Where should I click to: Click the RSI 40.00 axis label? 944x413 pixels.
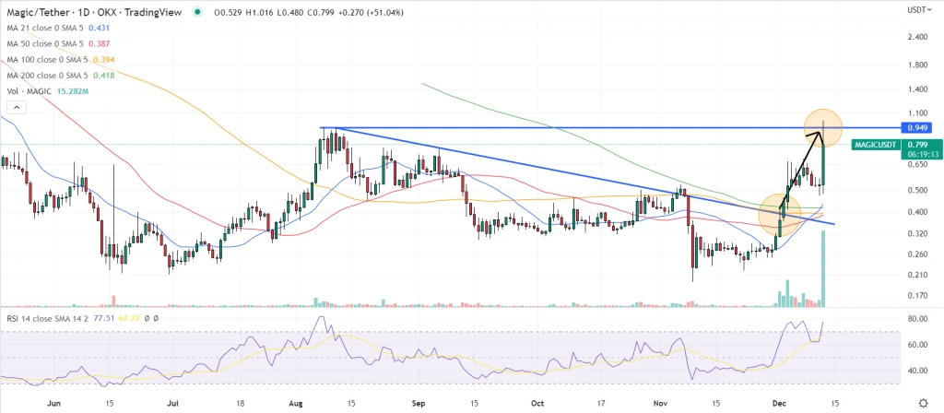click(917, 371)
